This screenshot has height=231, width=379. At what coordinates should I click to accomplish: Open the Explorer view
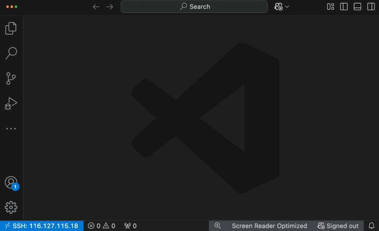click(x=11, y=28)
